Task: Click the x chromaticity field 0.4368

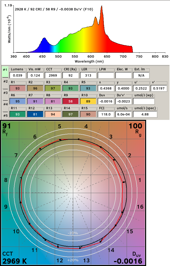Action: point(106,88)
